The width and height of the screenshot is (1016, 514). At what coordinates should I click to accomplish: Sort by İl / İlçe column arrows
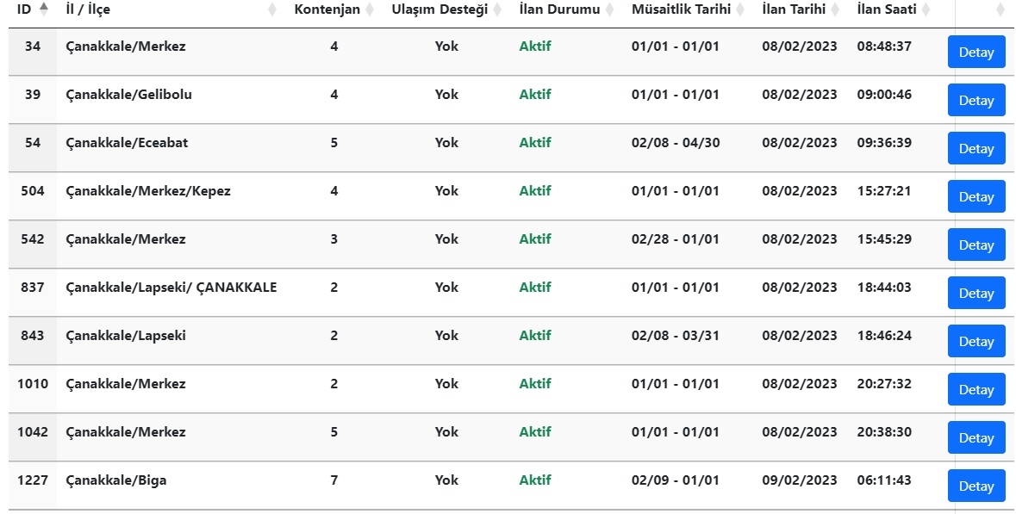tap(273, 9)
